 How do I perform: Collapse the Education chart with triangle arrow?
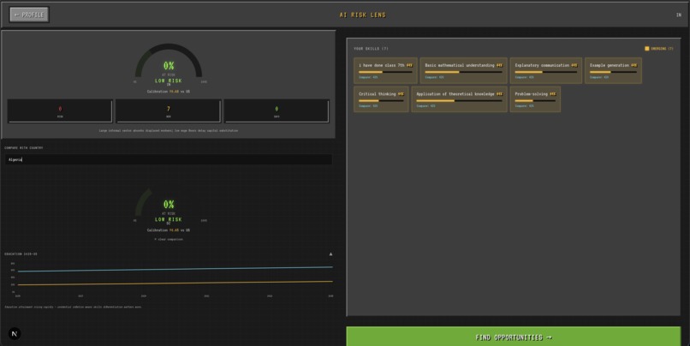tap(330, 254)
